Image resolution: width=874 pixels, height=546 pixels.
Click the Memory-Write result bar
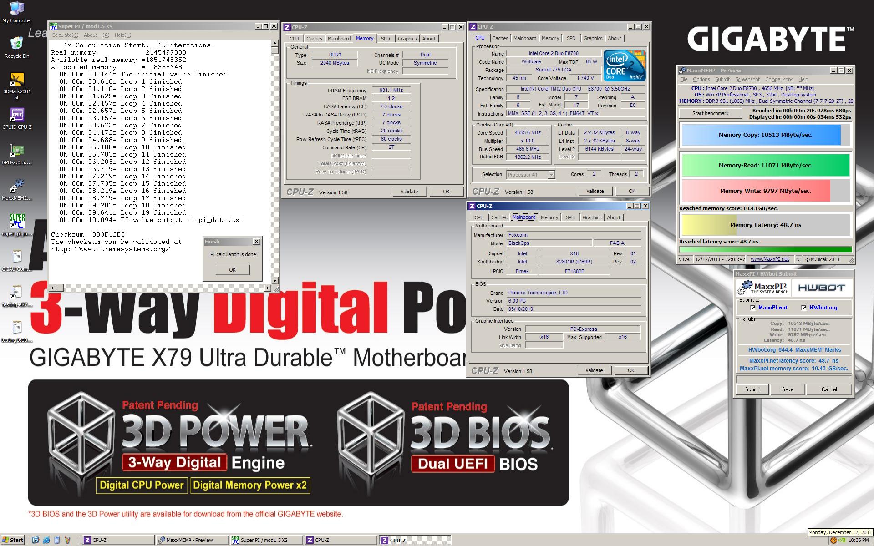pos(766,191)
